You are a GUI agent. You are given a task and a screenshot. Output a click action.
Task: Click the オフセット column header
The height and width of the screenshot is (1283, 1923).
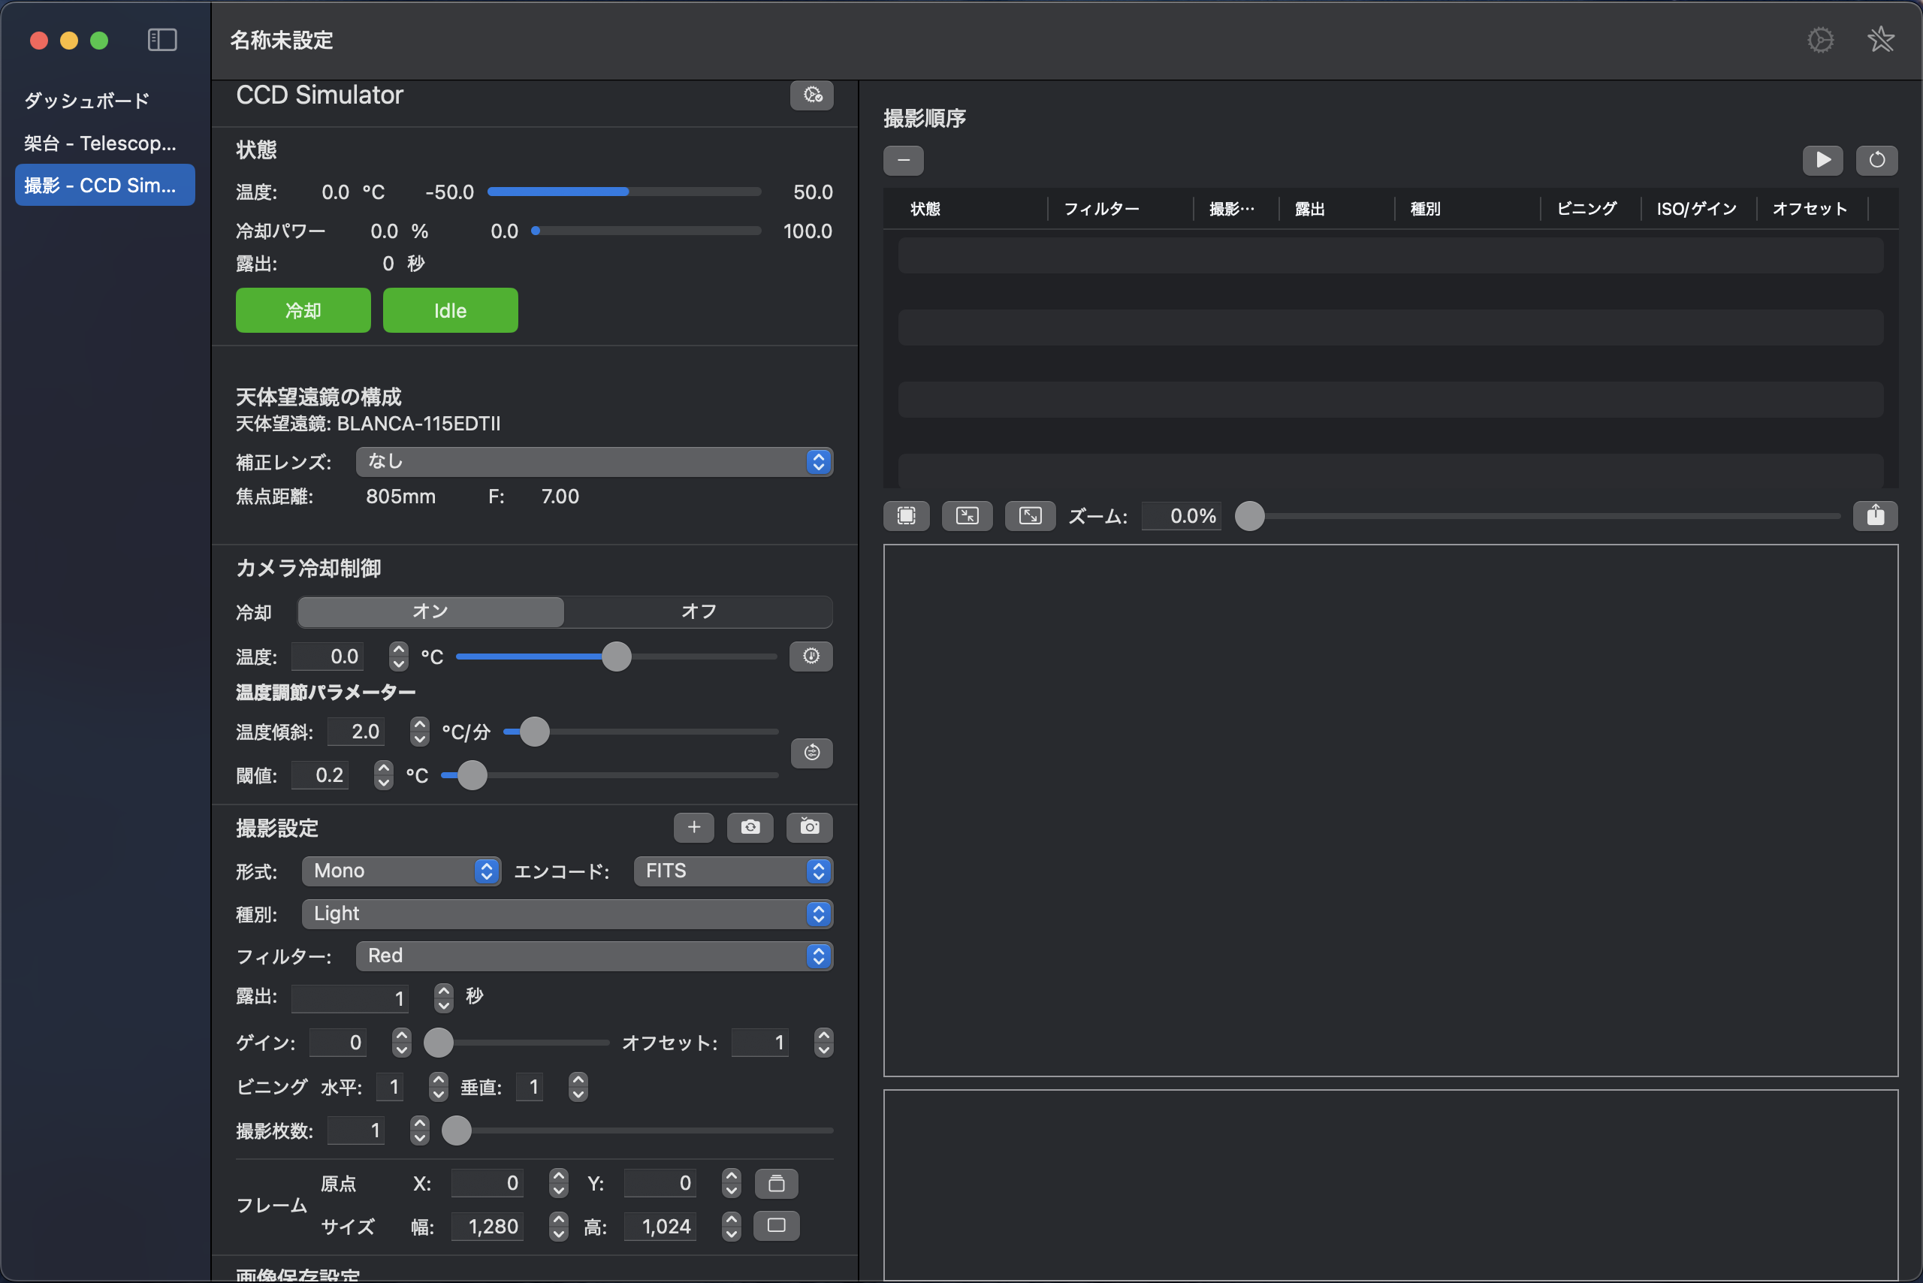click(1810, 209)
